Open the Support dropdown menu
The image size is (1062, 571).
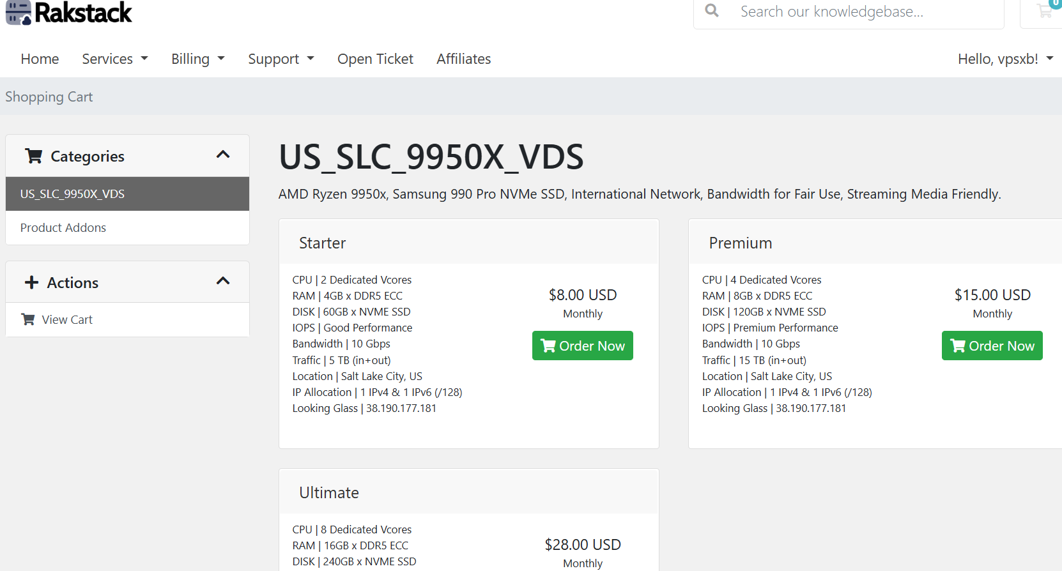click(x=281, y=59)
